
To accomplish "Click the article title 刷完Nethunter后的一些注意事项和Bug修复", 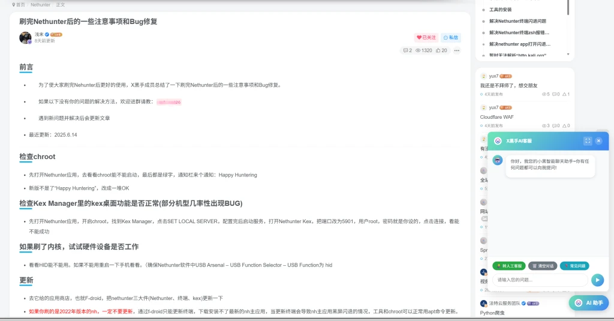I will [x=88, y=22].
